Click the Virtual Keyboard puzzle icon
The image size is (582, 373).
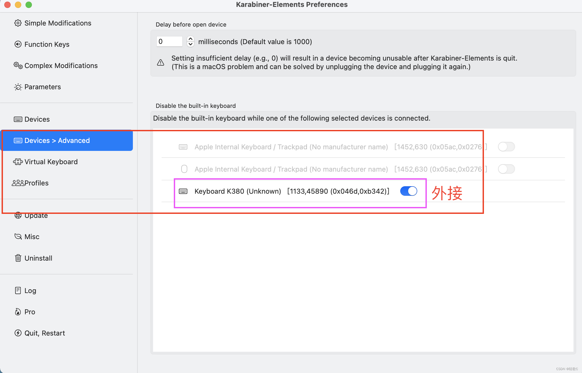tap(18, 162)
